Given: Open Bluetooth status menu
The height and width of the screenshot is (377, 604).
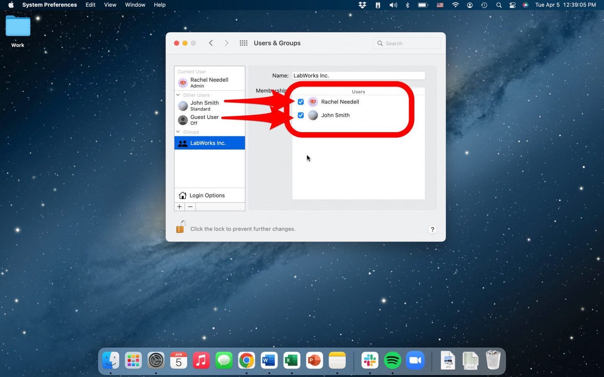Looking at the screenshot, I should tap(407, 5).
